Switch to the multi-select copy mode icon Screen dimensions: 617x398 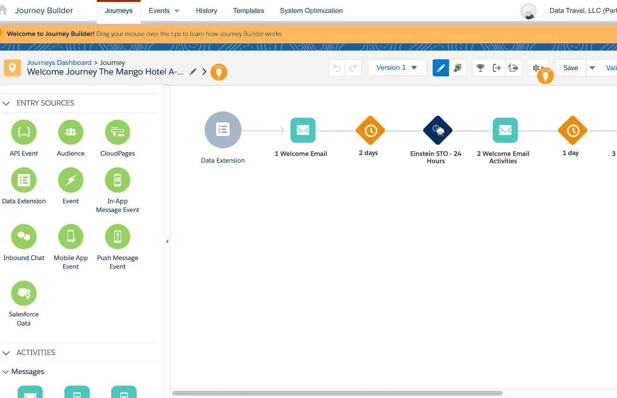pyautogui.click(x=458, y=68)
